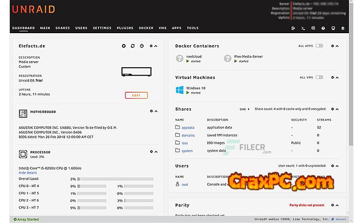362x223 pixels.
Task: Switch to the VMS tab
Action: pos(163,28)
